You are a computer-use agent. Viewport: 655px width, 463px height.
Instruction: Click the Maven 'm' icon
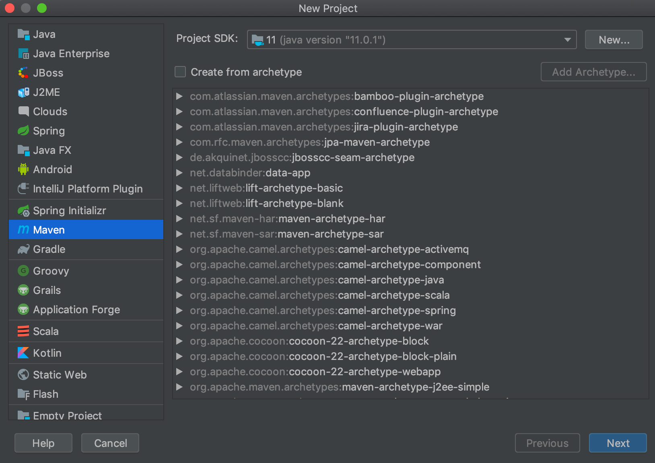coord(23,229)
